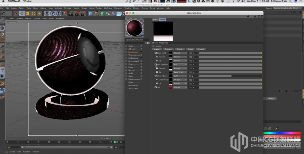This screenshot has height=154, width=304.
Task: Toggle the Snap S icon in sidebar
Action: coord(2,76)
